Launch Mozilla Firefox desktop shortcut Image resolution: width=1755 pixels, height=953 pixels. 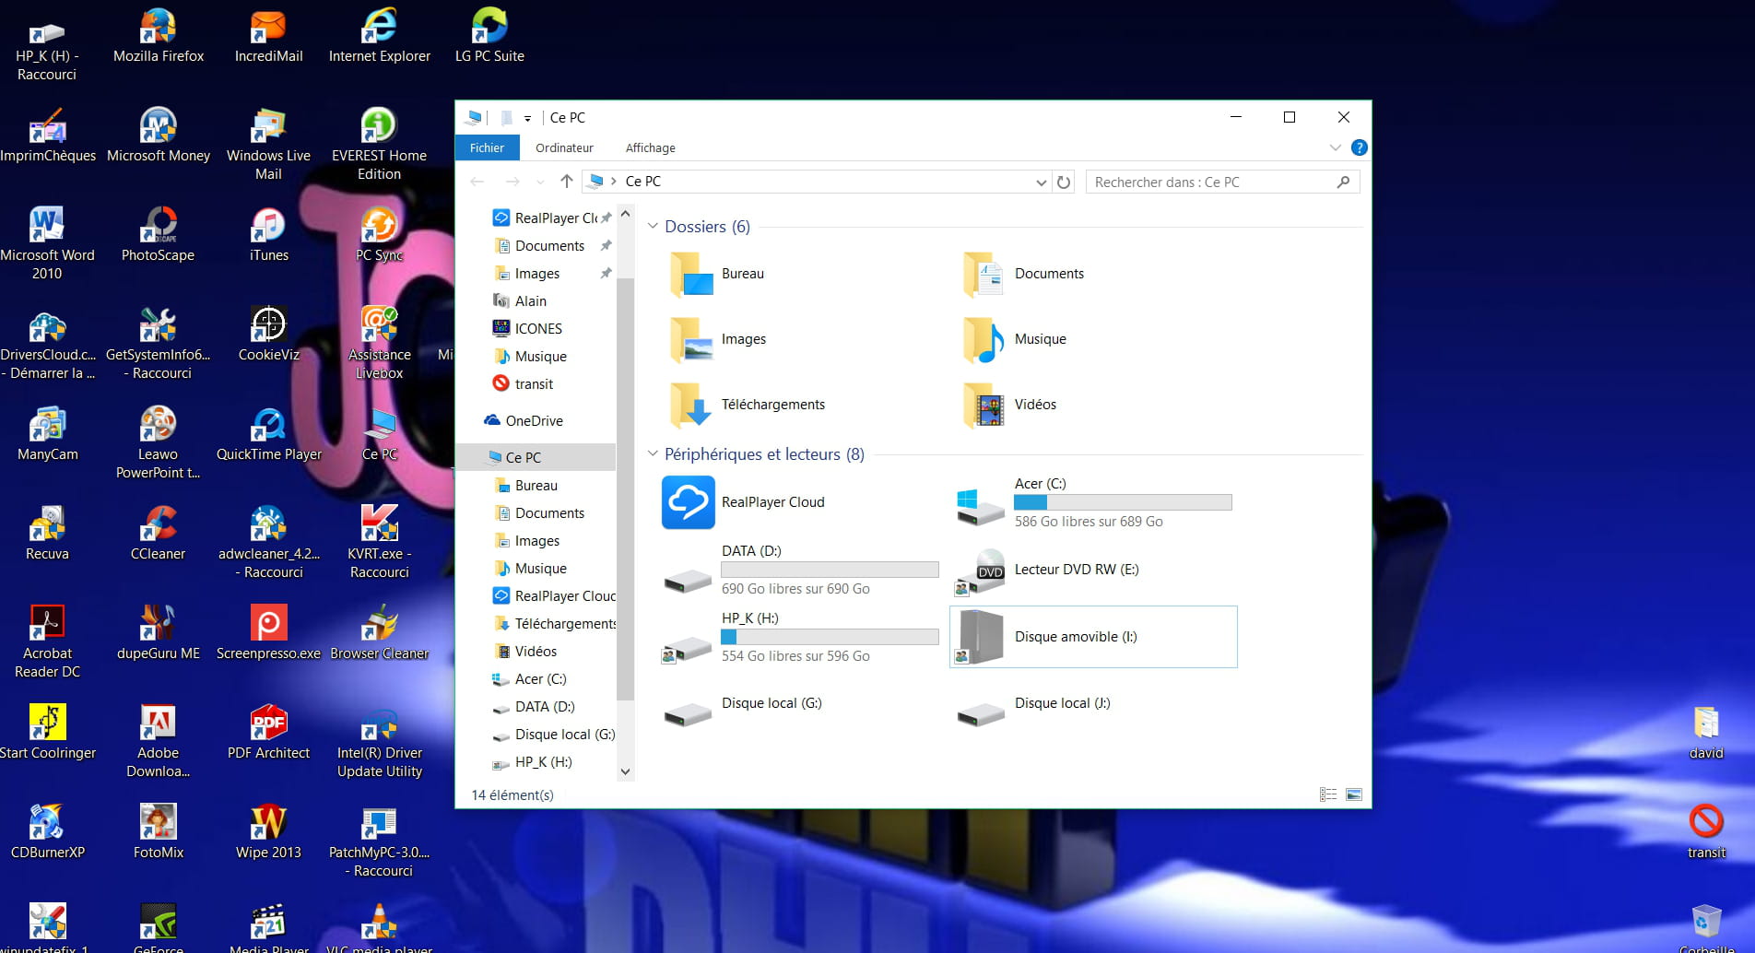159,37
